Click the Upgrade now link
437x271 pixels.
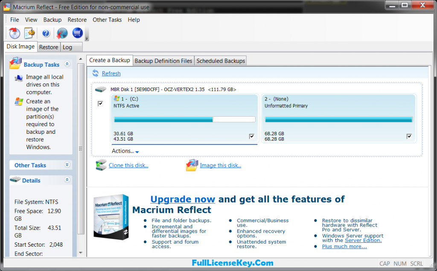(x=183, y=199)
